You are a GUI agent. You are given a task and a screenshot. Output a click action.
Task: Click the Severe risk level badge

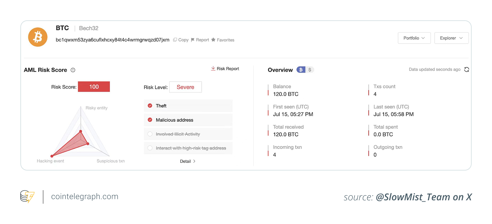186,87
